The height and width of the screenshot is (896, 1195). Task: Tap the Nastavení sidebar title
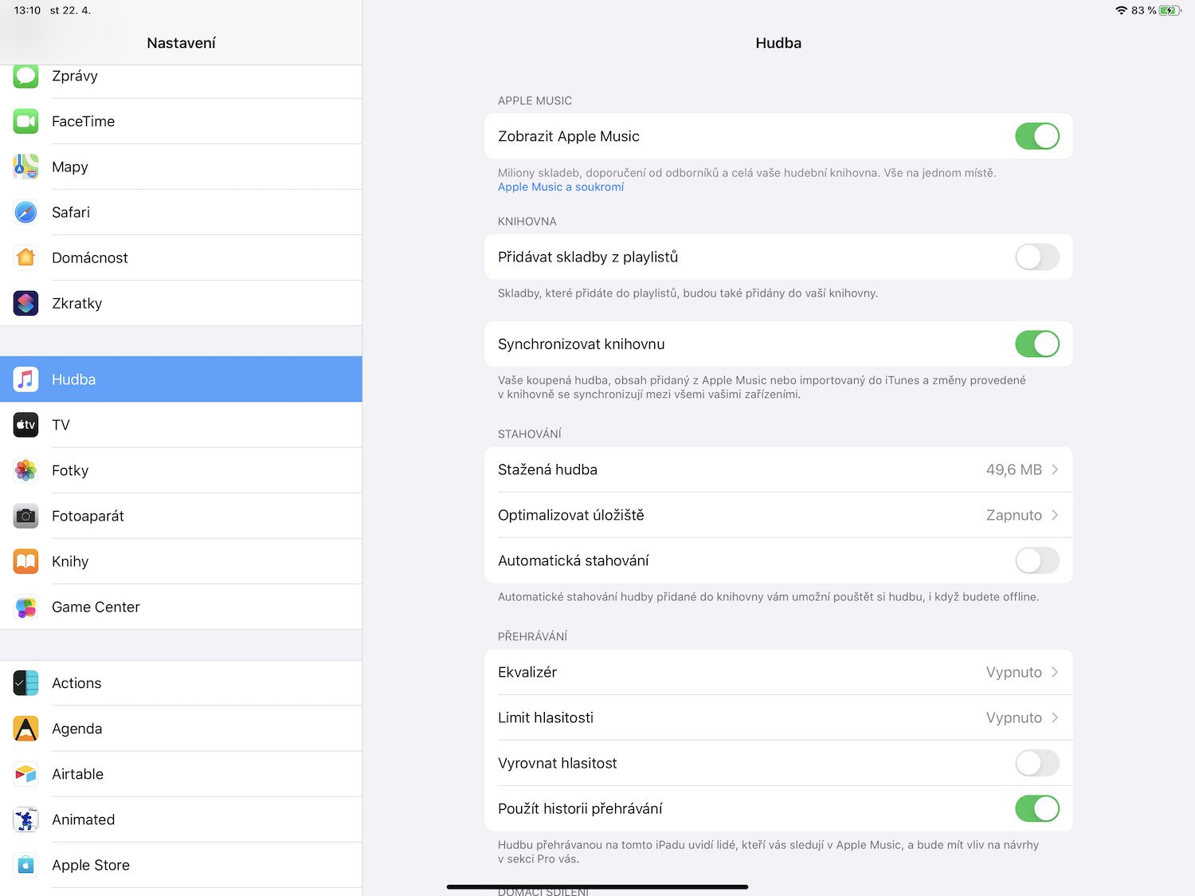point(181,43)
